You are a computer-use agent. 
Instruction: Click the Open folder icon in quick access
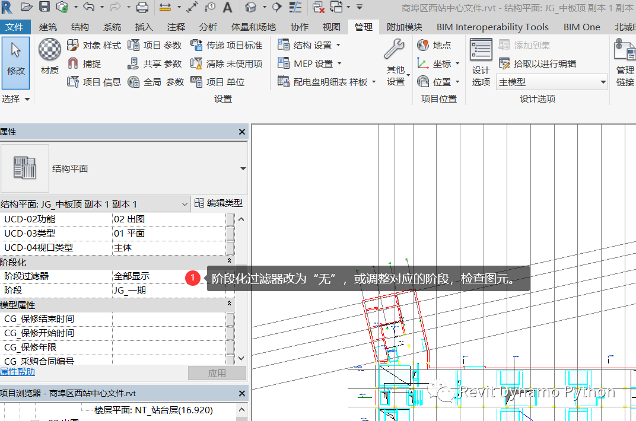(26, 7)
